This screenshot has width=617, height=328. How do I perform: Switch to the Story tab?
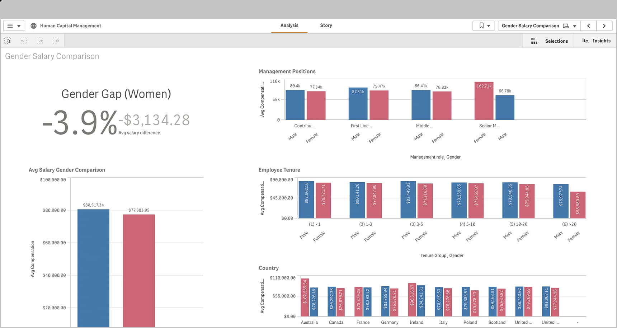[x=326, y=25]
